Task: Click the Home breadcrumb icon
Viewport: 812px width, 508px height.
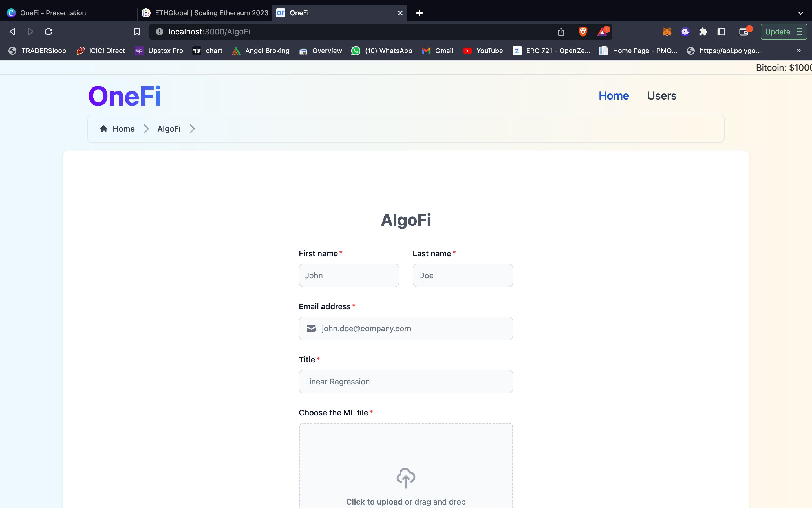Action: 103,129
